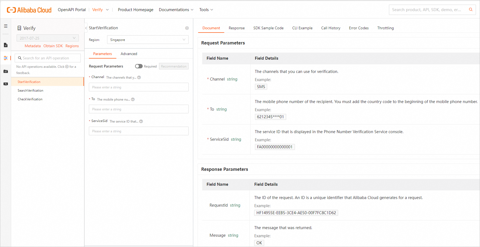This screenshot has height=247, width=480.
Task: Collapse the API list panel arrow
Action: point(86,28)
